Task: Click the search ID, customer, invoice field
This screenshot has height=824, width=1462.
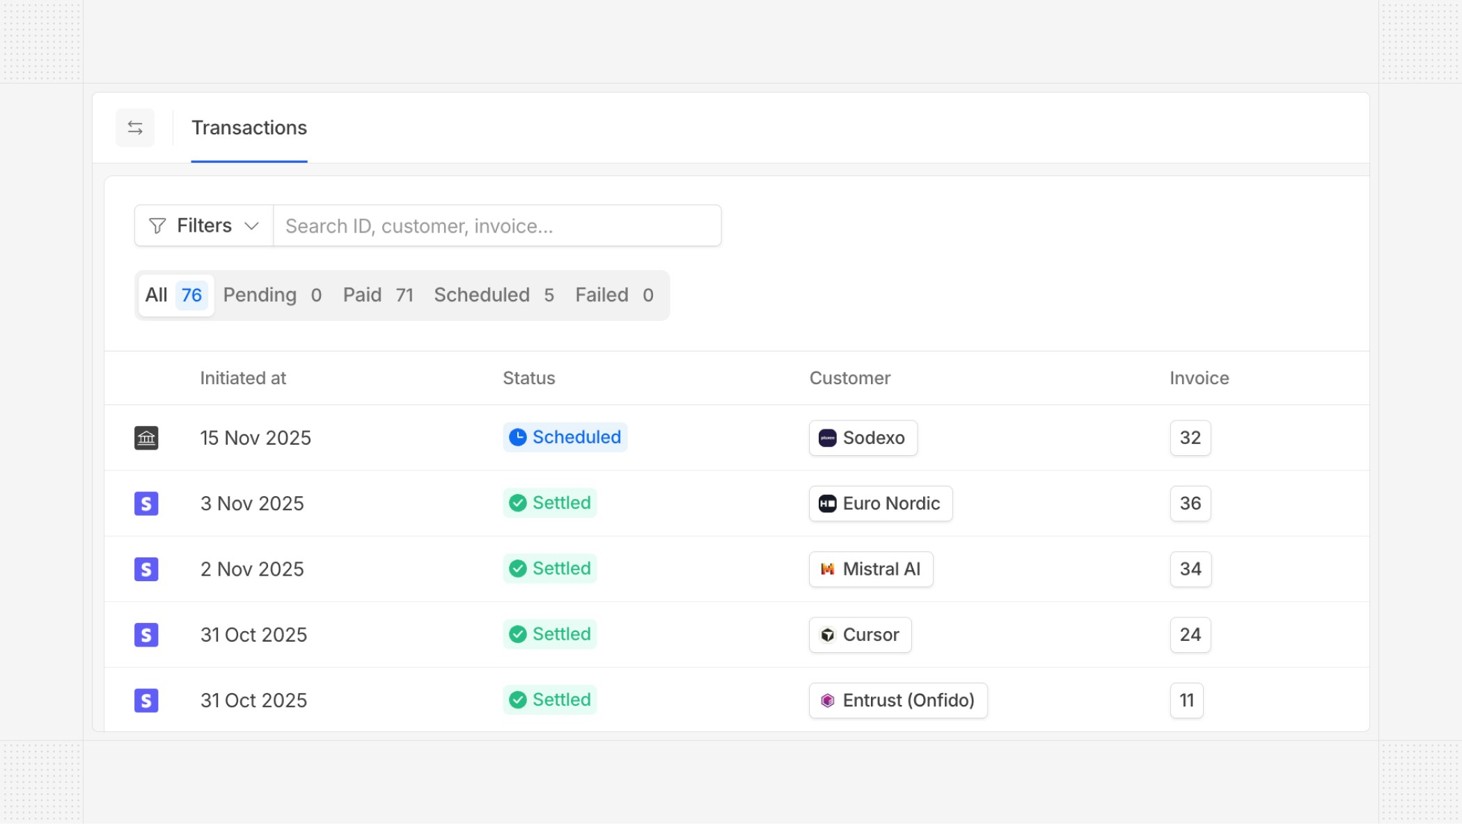Action: (x=496, y=225)
